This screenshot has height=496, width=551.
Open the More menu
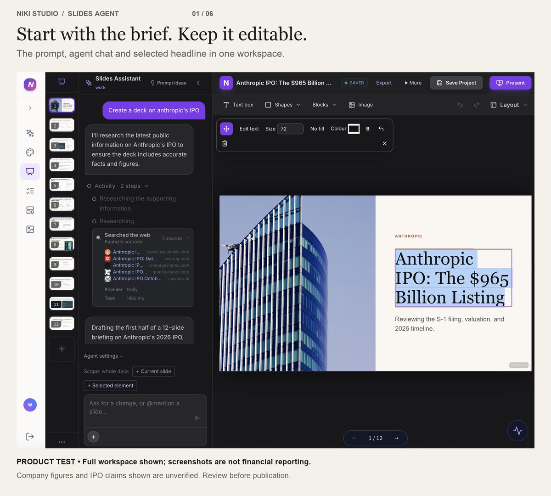pos(413,83)
